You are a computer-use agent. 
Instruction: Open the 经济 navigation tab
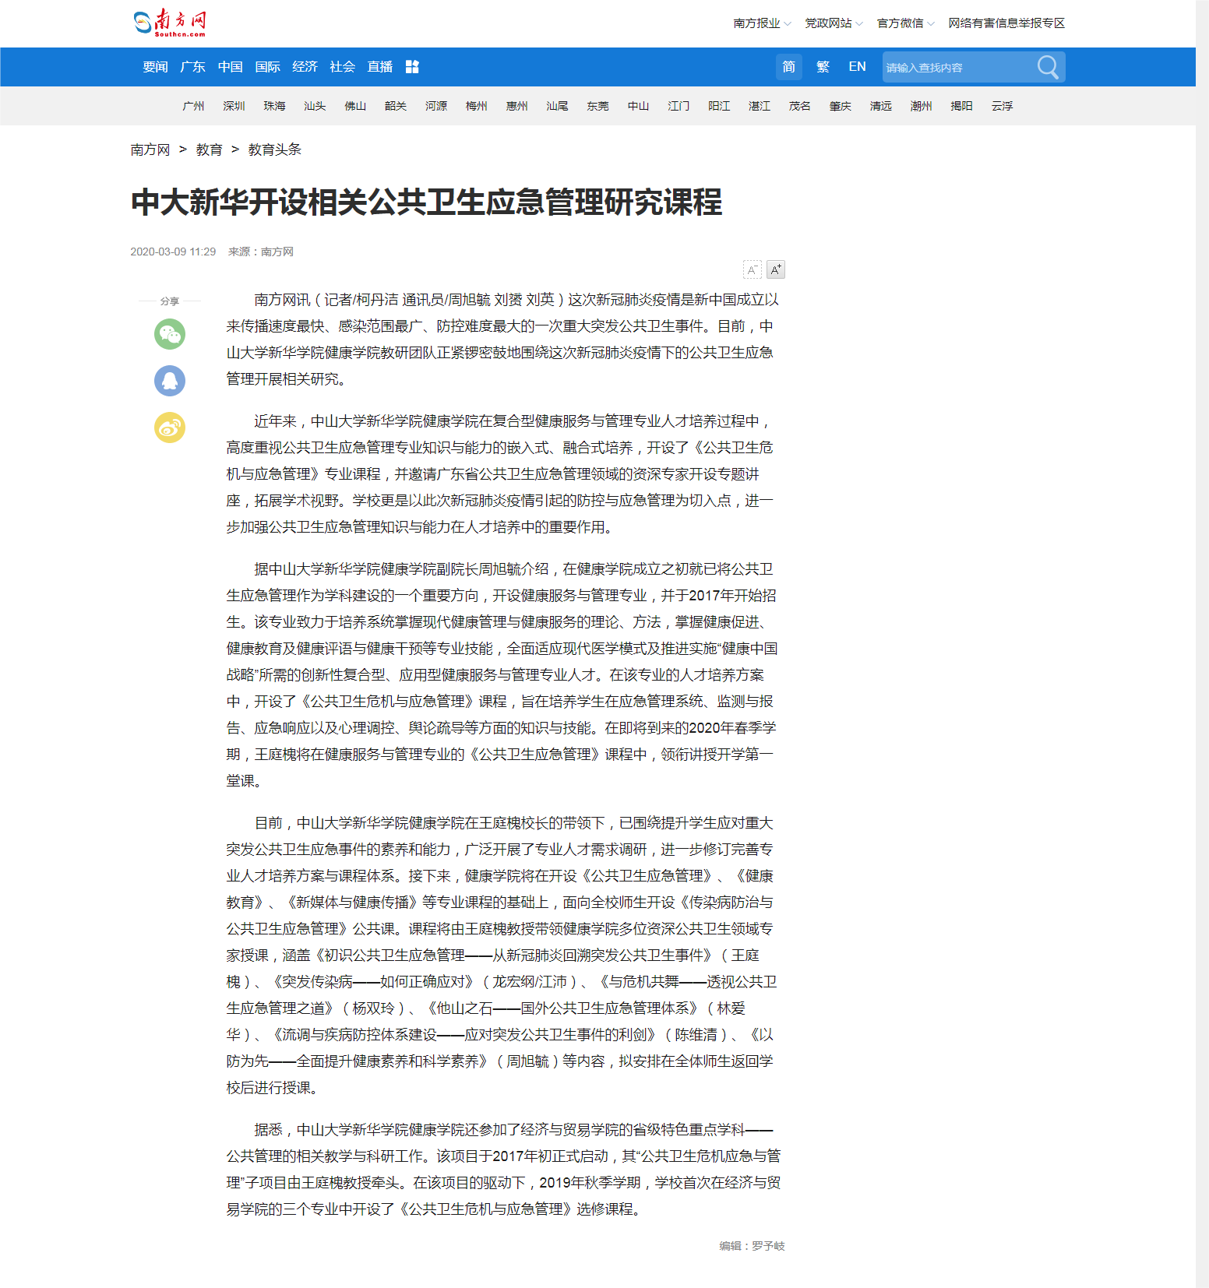305,67
